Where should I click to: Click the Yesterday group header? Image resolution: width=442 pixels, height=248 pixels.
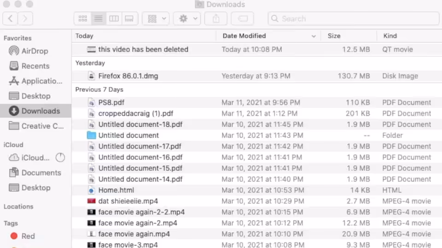pyautogui.click(x=90, y=63)
